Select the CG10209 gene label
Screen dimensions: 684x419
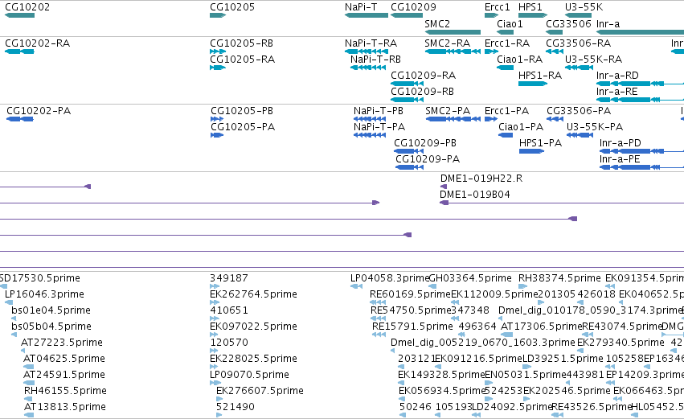coord(413,7)
